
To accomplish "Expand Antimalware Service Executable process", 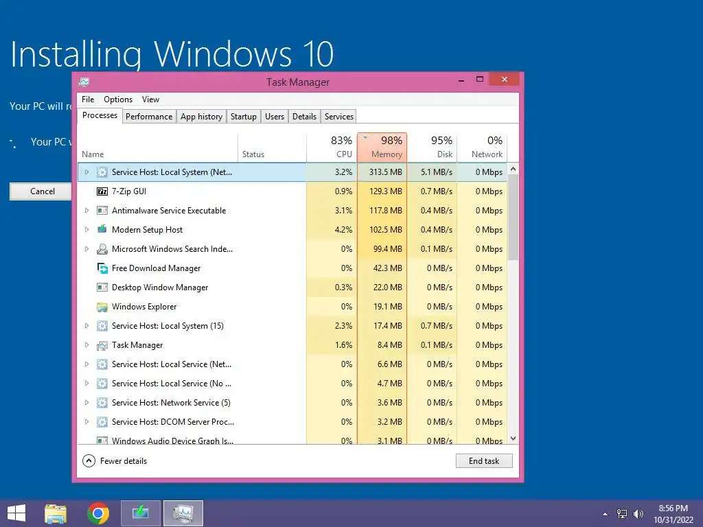I will pos(87,211).
